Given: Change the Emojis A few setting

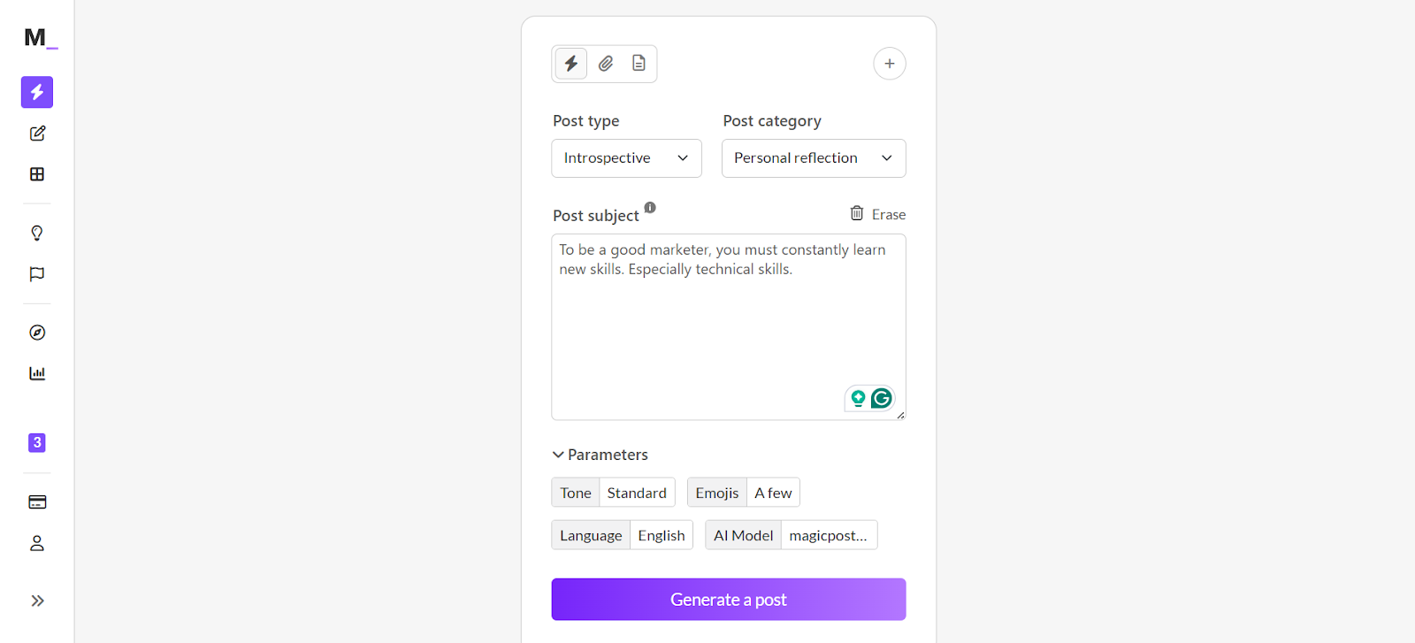Looking at the screenshot, I should (x=744, y=493).
